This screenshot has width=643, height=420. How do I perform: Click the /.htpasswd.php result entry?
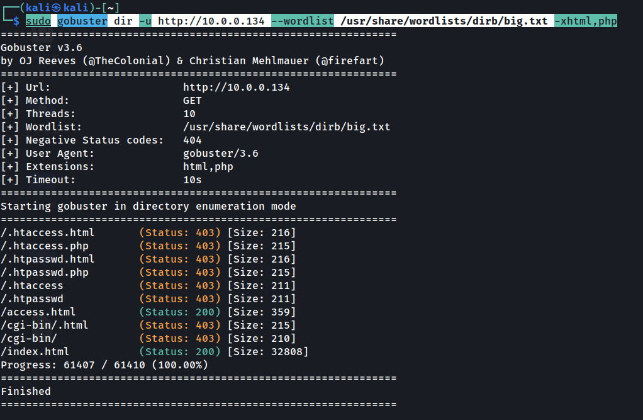pos(45,273)
